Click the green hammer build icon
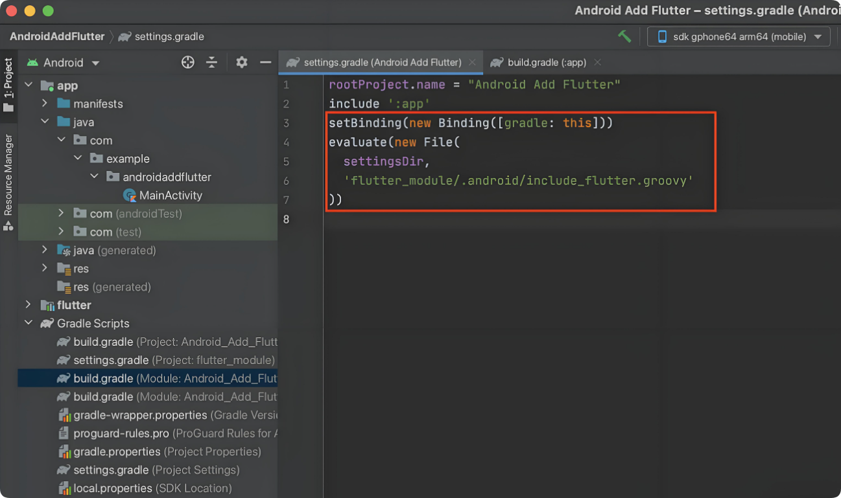 pos(624,36)
